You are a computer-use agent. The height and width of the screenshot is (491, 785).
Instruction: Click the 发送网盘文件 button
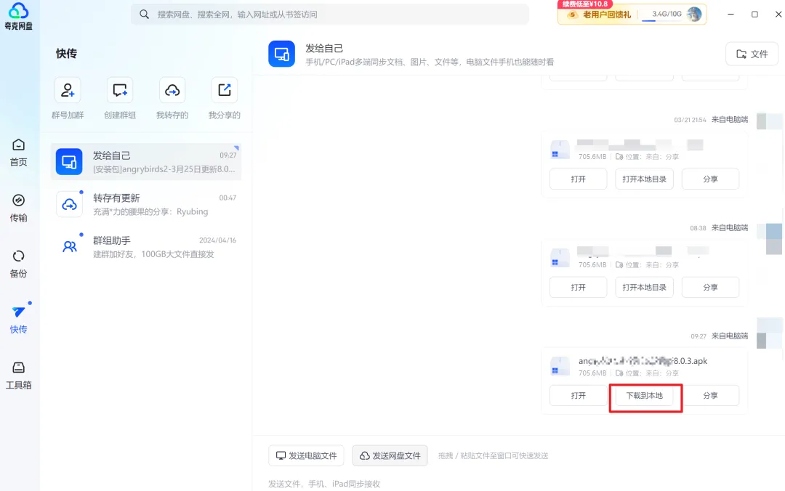point(390,455)
